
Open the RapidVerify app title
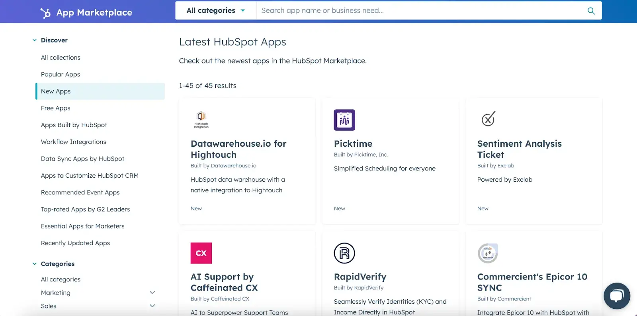click(x=360, y=277)
